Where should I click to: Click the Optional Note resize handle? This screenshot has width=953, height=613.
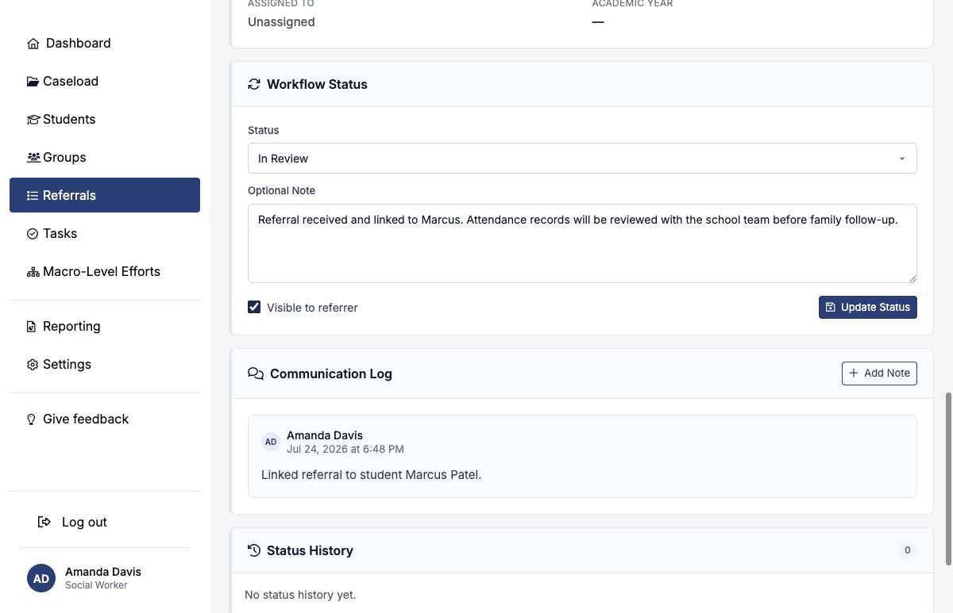tap(912, 278)
